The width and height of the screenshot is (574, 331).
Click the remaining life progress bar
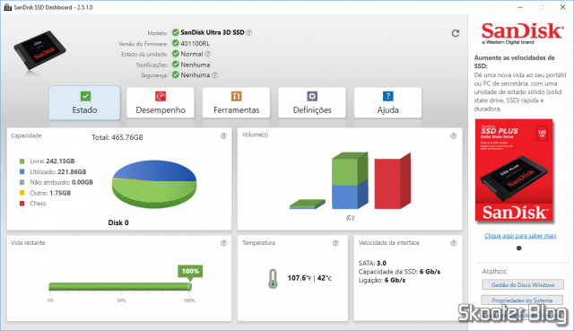120,286
